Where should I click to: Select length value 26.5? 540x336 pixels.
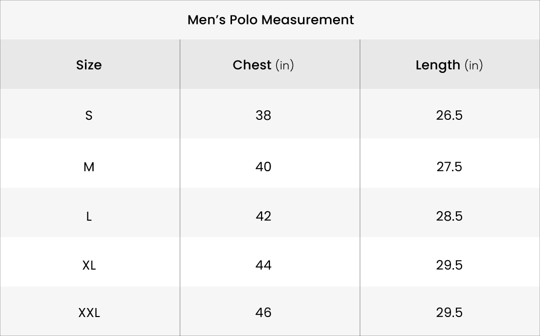pos(449,115)
